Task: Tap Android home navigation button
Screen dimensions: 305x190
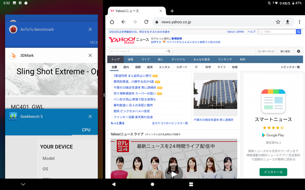Action: [x=152, y=184]
